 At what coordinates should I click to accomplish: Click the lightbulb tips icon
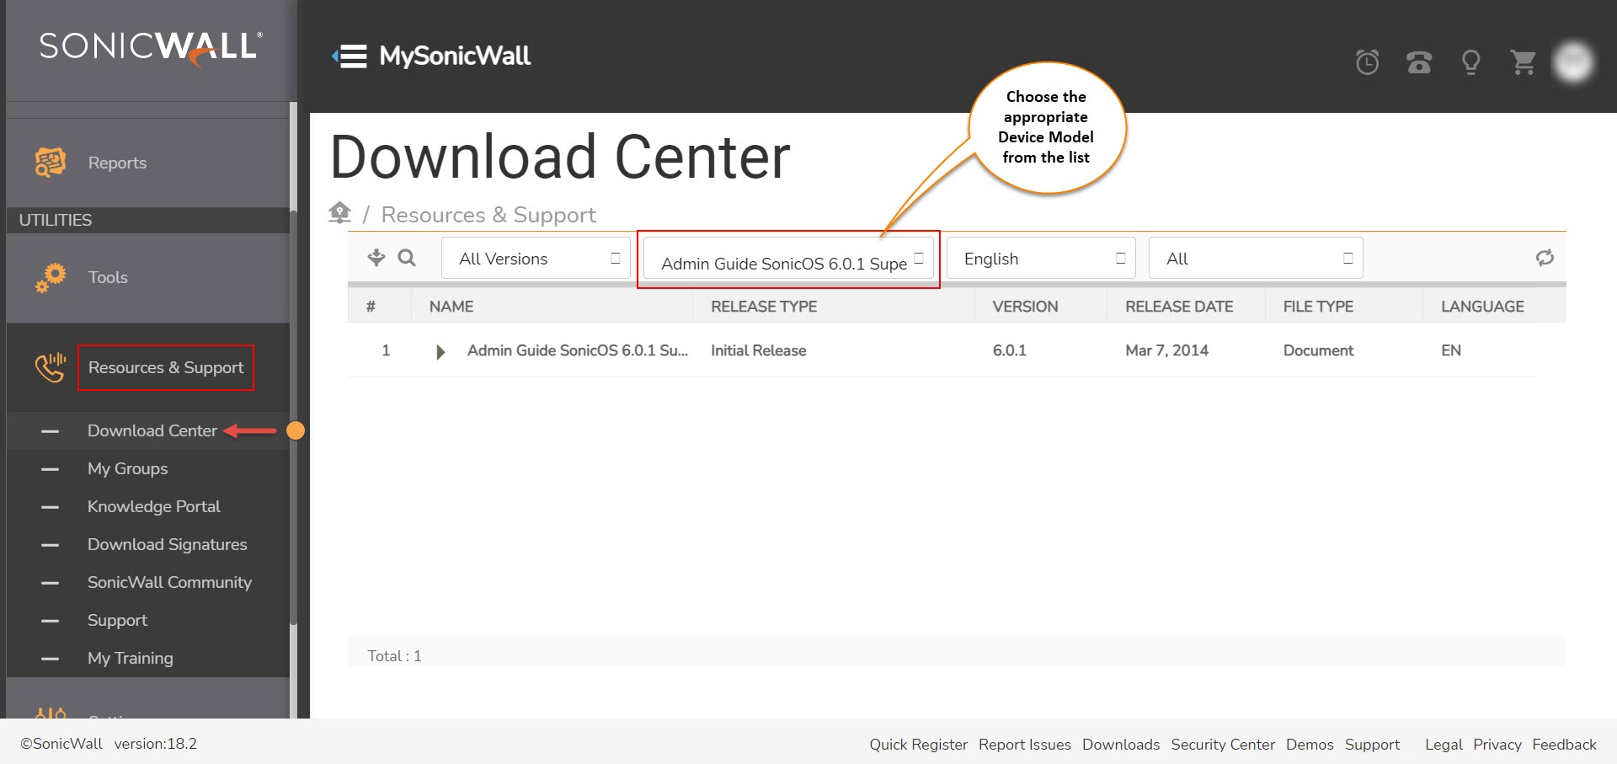[1470, 62]
